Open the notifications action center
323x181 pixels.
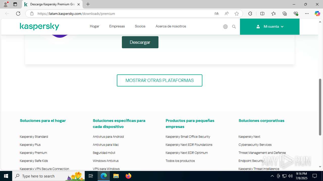point(315,176)
